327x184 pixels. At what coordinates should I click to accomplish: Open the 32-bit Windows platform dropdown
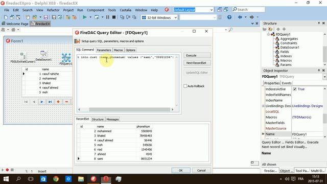coord(176,17)
